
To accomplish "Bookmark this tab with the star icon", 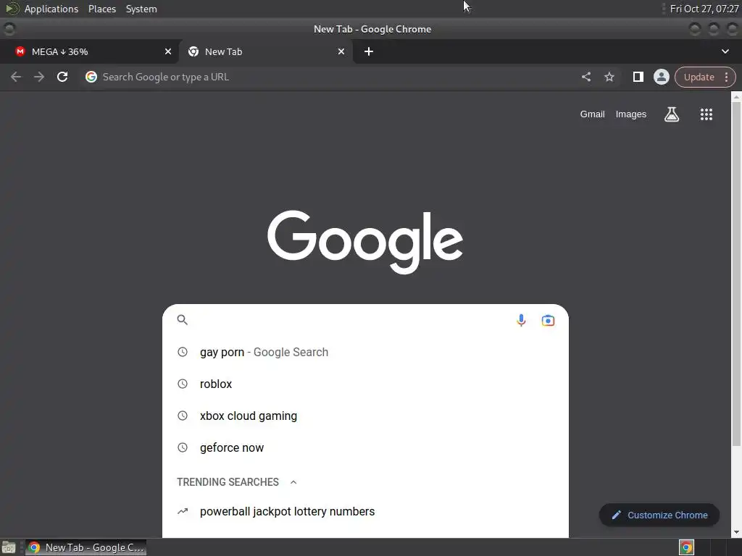I will tap(609, 77).
